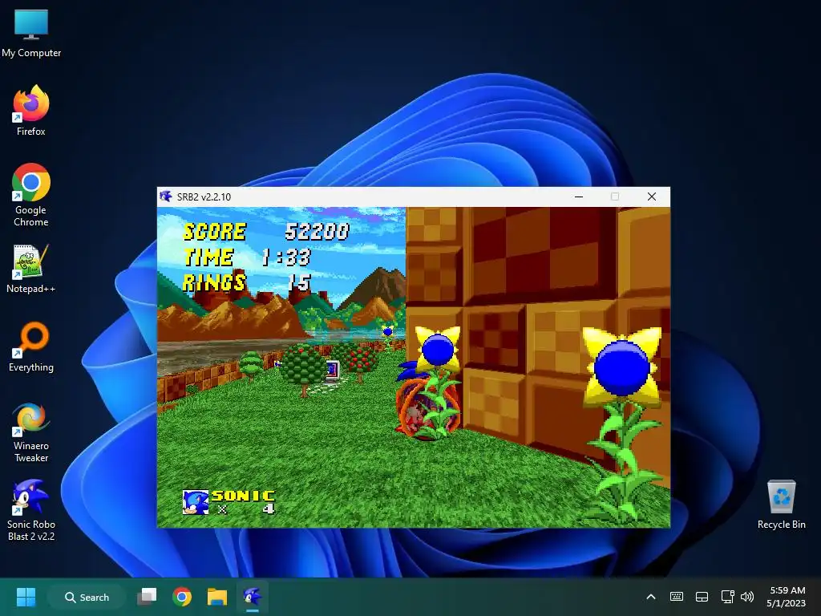Open the My Computer desktop icon
821x616 pixels.
click(x=31, y=34)
